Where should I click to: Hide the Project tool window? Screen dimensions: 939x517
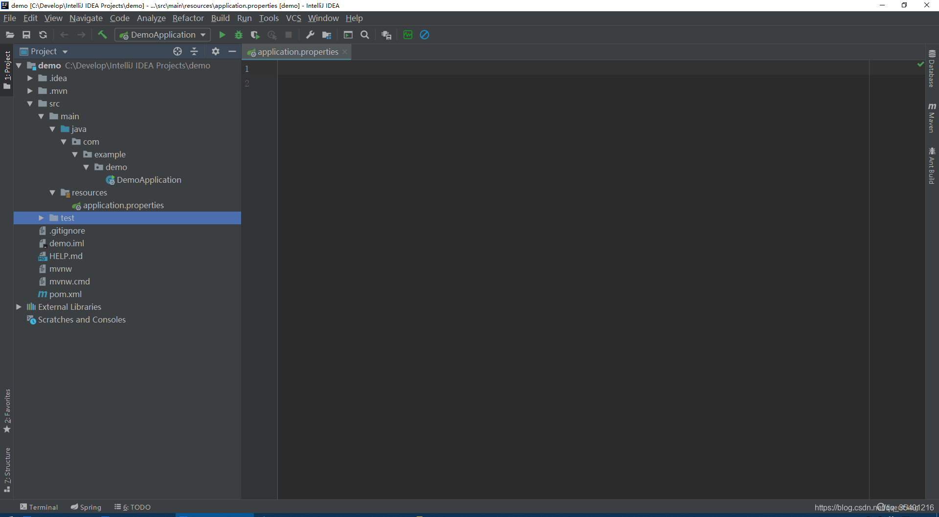pos(232,51)
